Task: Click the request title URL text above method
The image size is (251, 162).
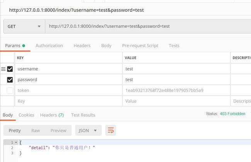Action: point(76,10)
